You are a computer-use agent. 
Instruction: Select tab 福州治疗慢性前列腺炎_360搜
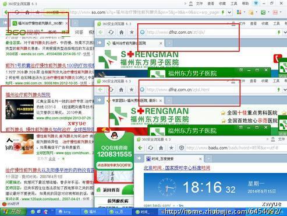coord(40,23)
